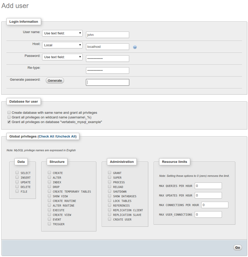Viewport: 248px width, 257px height.
Task: Expand the Host dropdown set to Local
Action: click(62, 45)
